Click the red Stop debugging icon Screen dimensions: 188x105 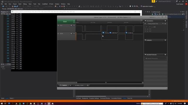[x=62, y=6]
